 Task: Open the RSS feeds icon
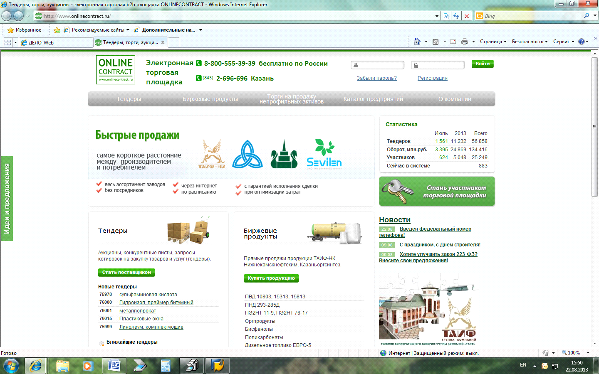pyautogui.click(x=436, y=42)
